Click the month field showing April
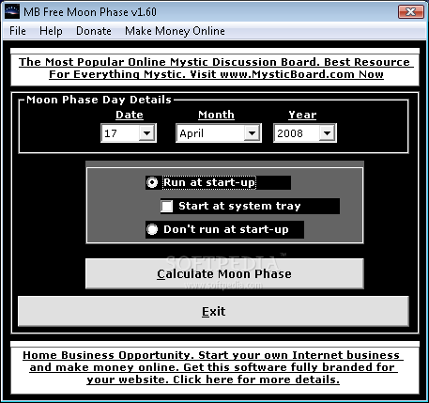Image resolution: width=429 pixels, height=403 pixels. (210, 133)
